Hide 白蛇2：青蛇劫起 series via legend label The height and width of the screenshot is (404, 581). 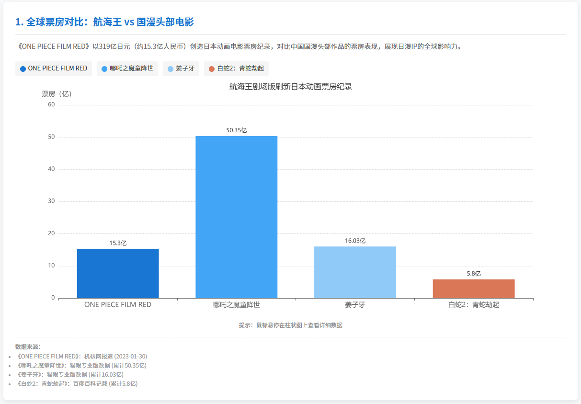point(240,69)
